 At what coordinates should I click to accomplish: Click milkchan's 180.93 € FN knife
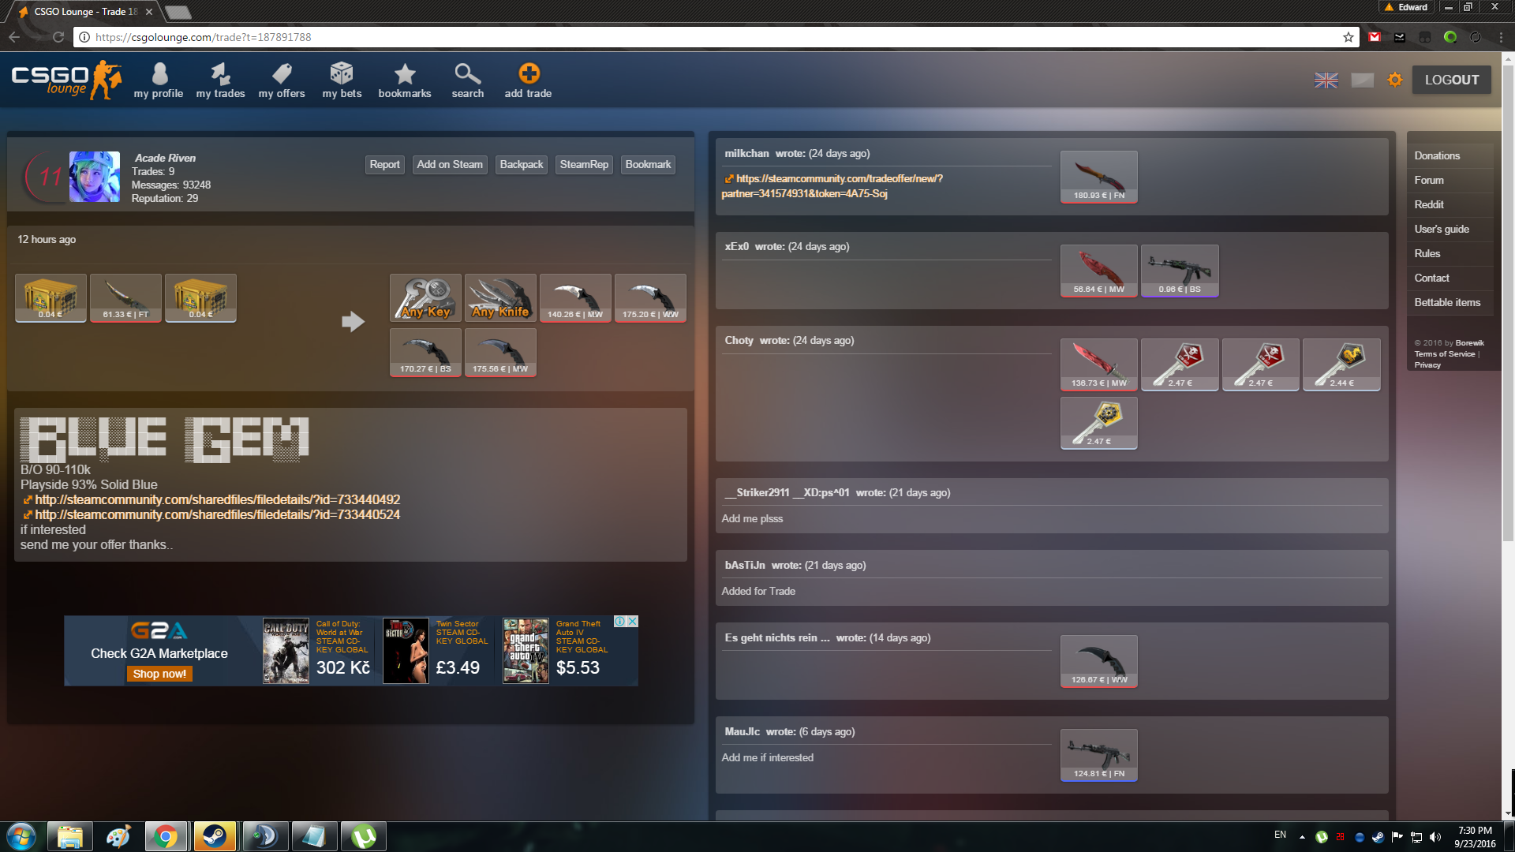tap(1098, 177)
